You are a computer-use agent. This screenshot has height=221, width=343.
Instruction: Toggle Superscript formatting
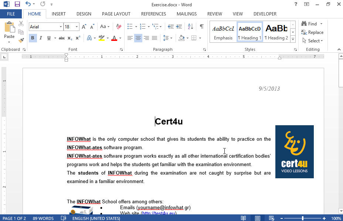click(x=78, y=38)
